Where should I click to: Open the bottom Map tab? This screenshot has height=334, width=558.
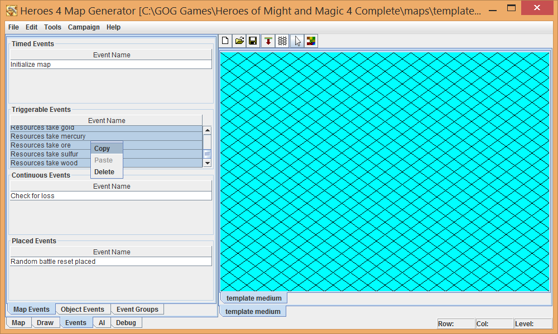tap(18, 323)
